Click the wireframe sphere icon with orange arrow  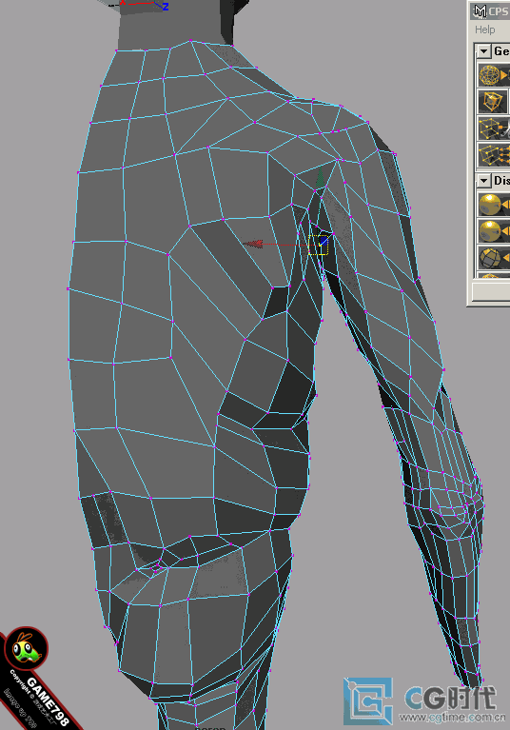494,74
